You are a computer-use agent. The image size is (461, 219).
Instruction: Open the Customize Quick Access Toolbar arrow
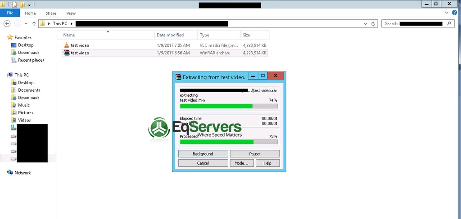click(x=29, y=4)
